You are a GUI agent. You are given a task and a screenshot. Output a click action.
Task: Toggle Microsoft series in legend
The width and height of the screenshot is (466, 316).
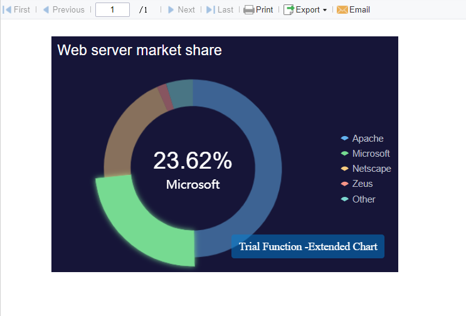tap(365, 154)
